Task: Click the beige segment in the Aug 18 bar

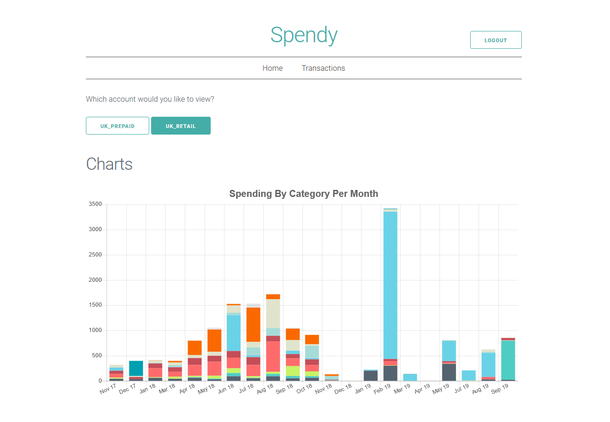Action: 273,313
